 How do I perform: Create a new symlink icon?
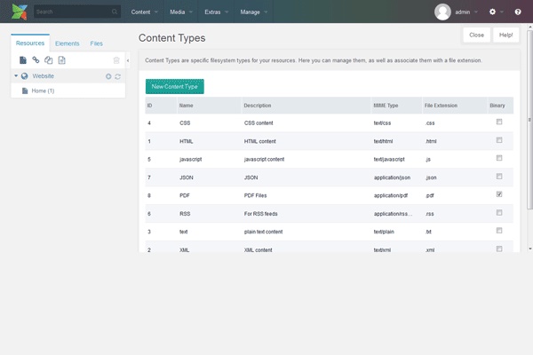[x=49, y=60]
